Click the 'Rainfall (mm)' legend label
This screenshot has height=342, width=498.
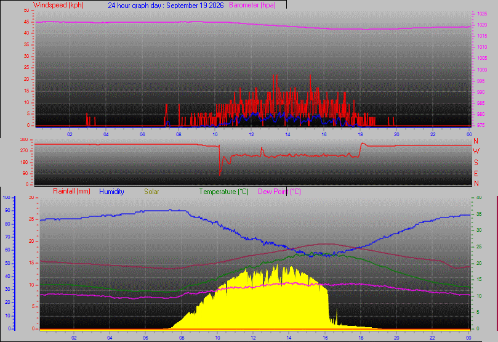coord(71,192)
